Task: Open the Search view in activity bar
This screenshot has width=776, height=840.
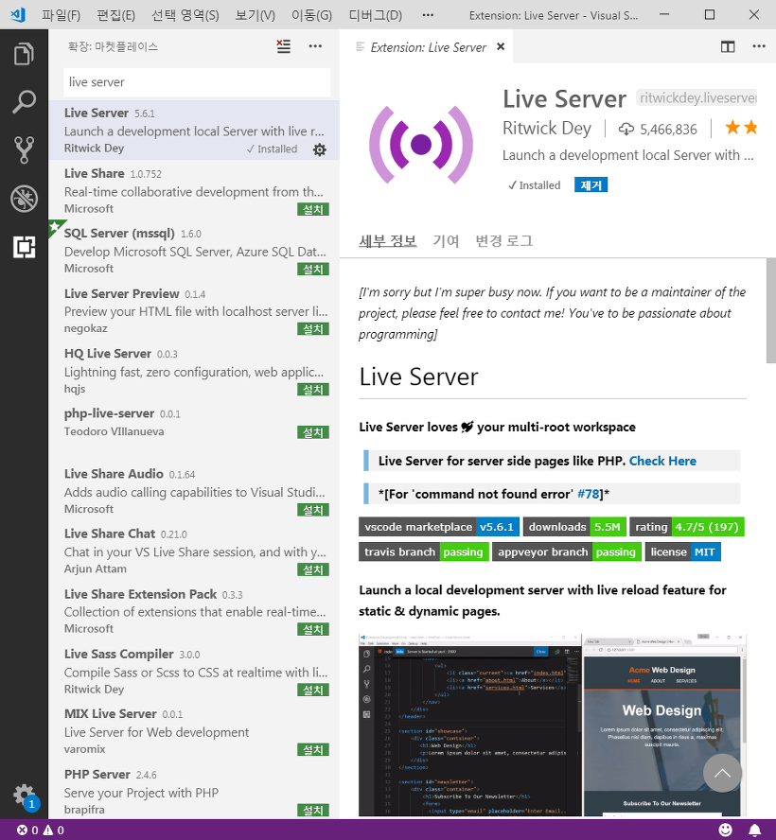Action: click(24, 102)
